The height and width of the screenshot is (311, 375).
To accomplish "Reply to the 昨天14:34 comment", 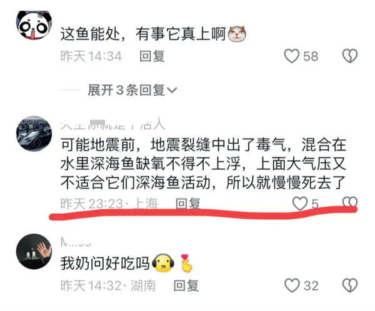I will 152,56.
